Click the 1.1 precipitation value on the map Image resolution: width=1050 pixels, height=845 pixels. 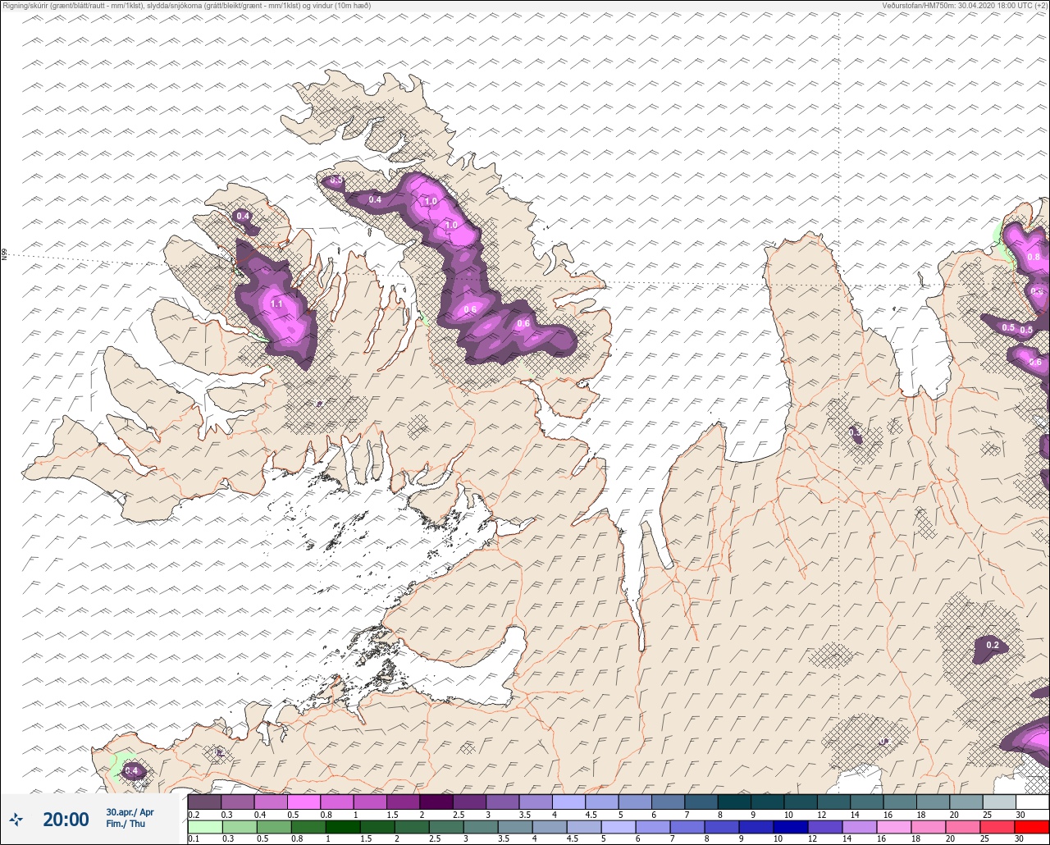pos(276,304)
